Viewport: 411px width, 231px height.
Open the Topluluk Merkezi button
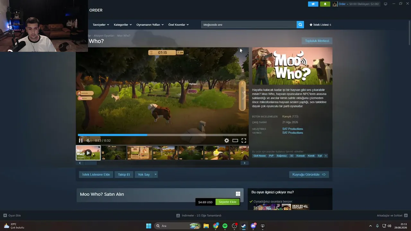[317, 41]
